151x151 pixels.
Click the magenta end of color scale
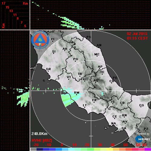(148, 149)
